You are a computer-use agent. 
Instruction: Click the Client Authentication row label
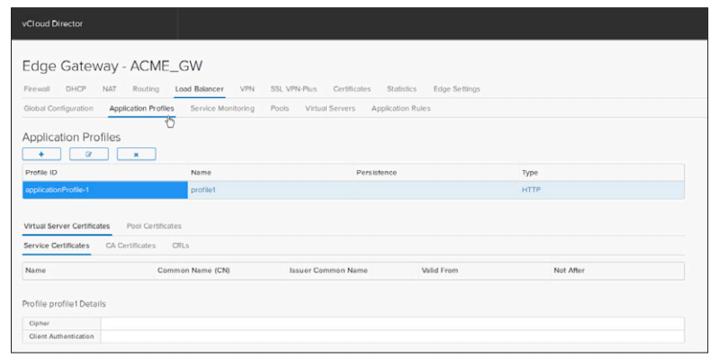(61, 336)
